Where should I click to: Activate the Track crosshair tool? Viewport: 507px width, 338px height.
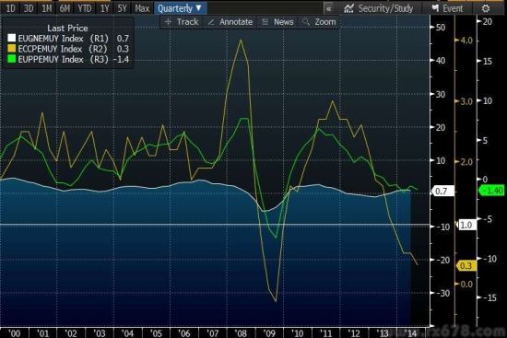coord(182,22)
